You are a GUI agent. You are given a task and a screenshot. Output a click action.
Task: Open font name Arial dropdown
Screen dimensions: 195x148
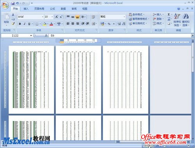43,17
